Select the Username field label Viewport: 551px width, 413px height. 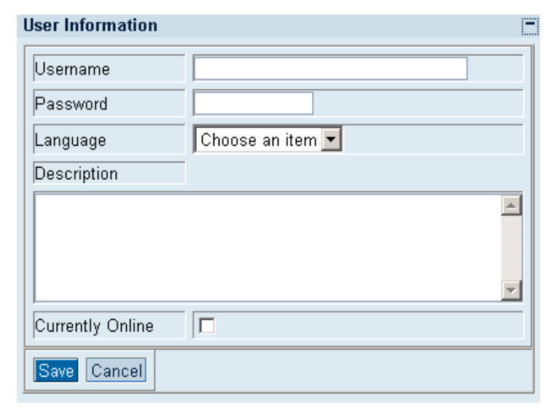pos(73,69)
